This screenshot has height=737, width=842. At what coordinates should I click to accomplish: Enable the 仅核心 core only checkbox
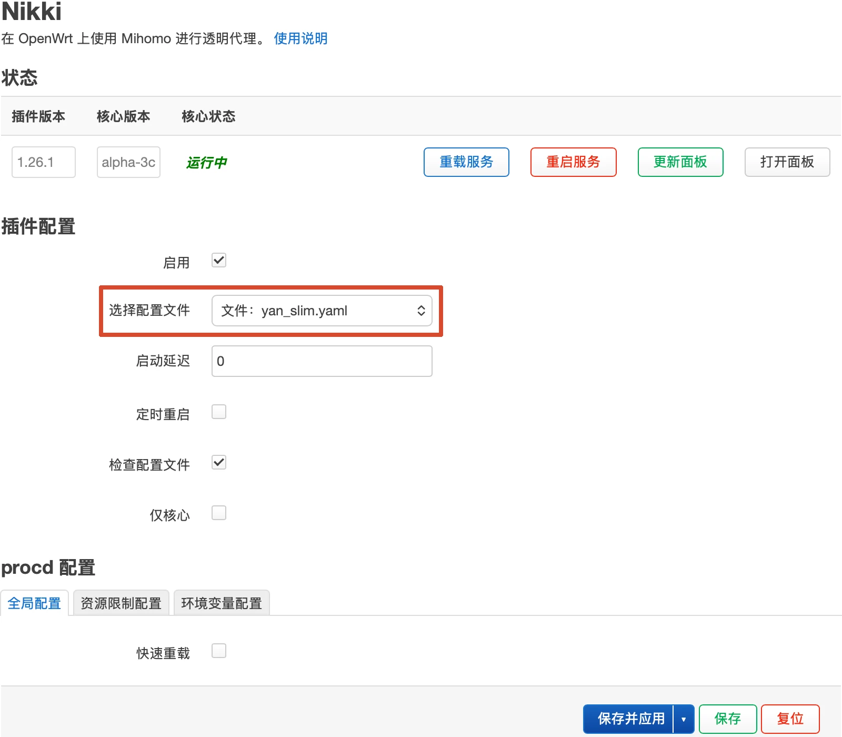pos(219,513)
